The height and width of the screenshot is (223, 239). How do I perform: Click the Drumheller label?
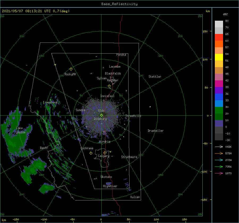[156, 131]
